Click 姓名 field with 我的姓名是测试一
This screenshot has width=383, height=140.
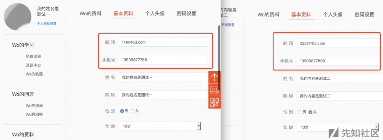[163, 77]
